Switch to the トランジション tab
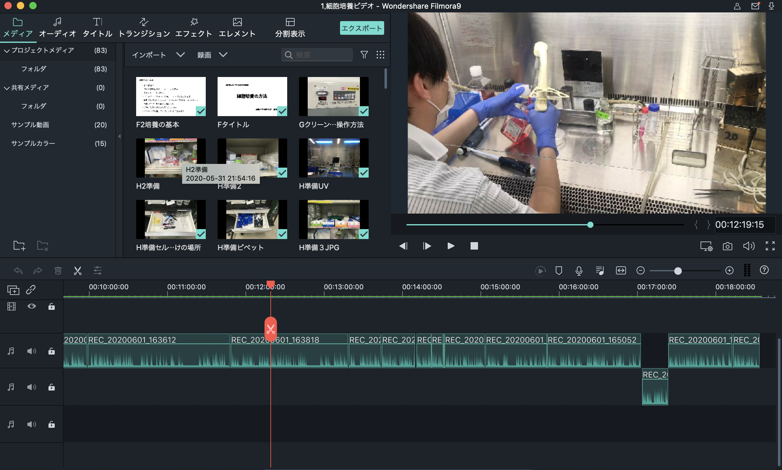Viewport: 782px width, 470px height. [144, 28]
